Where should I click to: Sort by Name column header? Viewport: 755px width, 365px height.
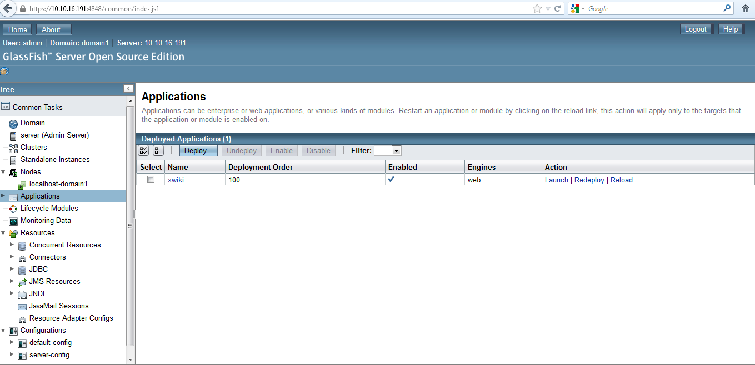tap(178, 167)
